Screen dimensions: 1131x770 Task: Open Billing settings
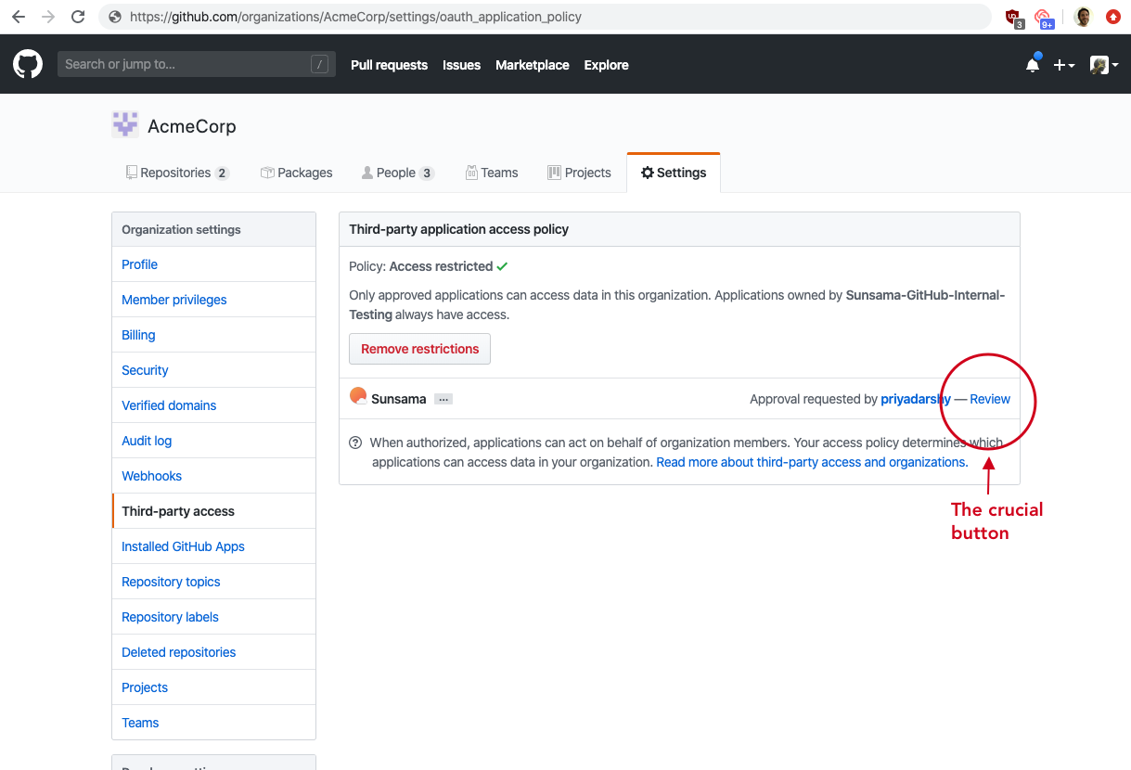(x=213, y=335)
